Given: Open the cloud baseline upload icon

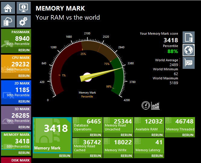Looking at the screenshot, I should pos(8,21).
